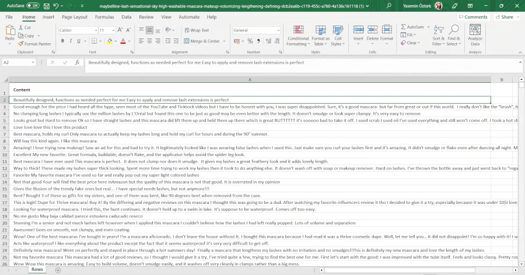525x275 pixels.
Task: Click Merge & Center
Action: click(x=202, y=41)
